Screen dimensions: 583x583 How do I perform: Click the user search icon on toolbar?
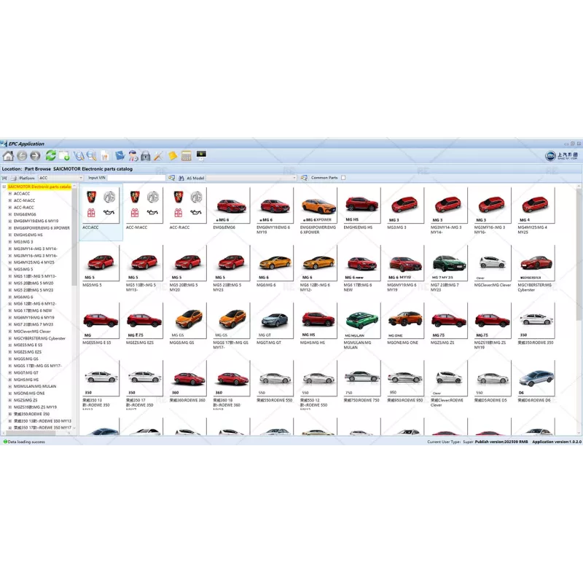coord(133,154)
